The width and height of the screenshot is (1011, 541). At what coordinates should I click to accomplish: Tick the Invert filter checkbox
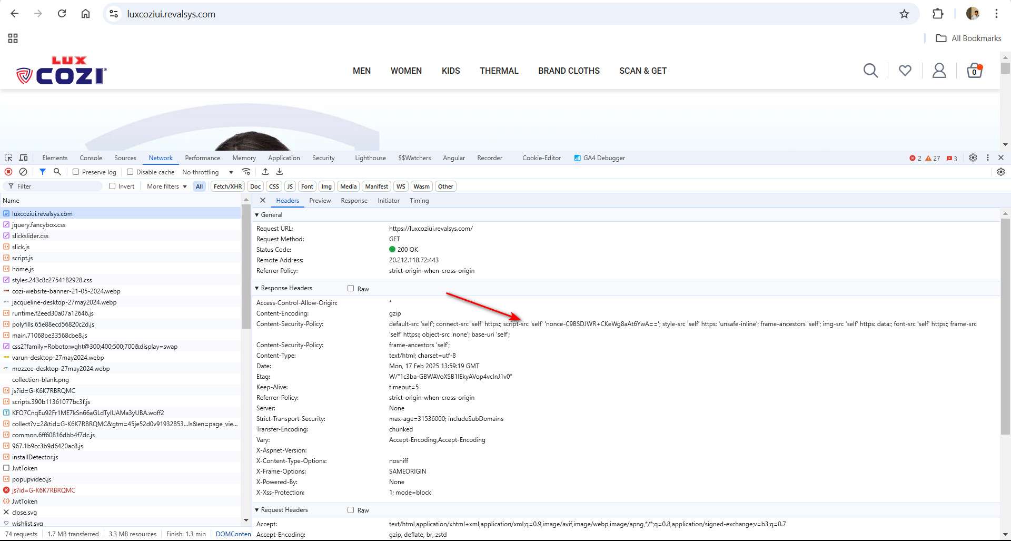pyautogui.click(x=112, y=186)
